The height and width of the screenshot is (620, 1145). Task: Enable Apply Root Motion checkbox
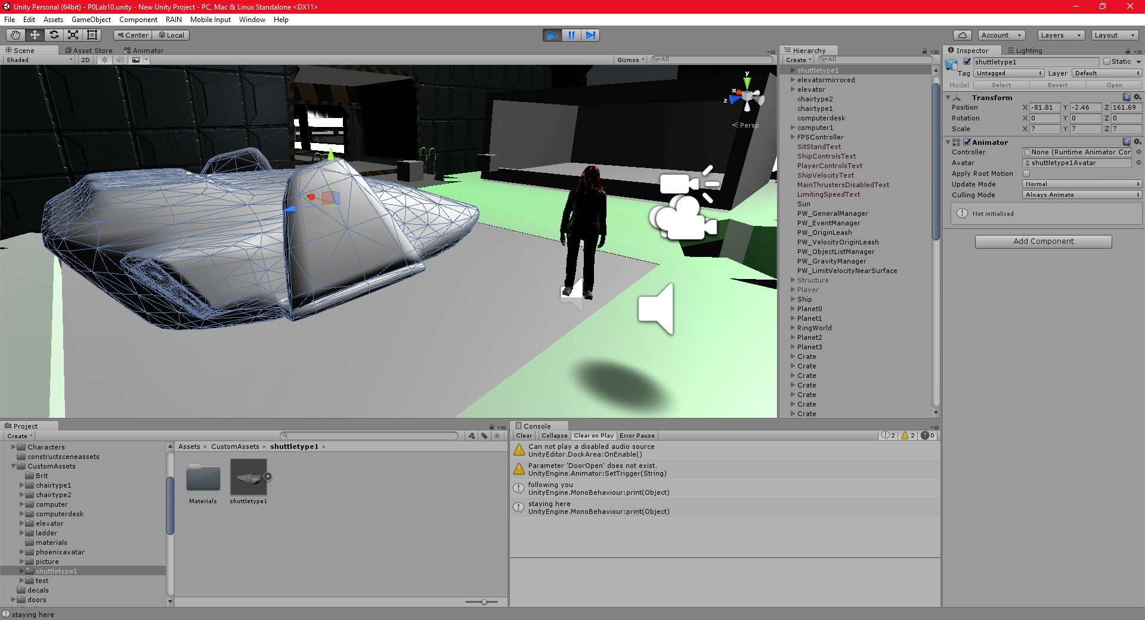click(x=1026, y=173)
